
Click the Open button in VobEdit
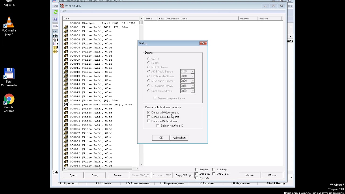pos(73,175)
